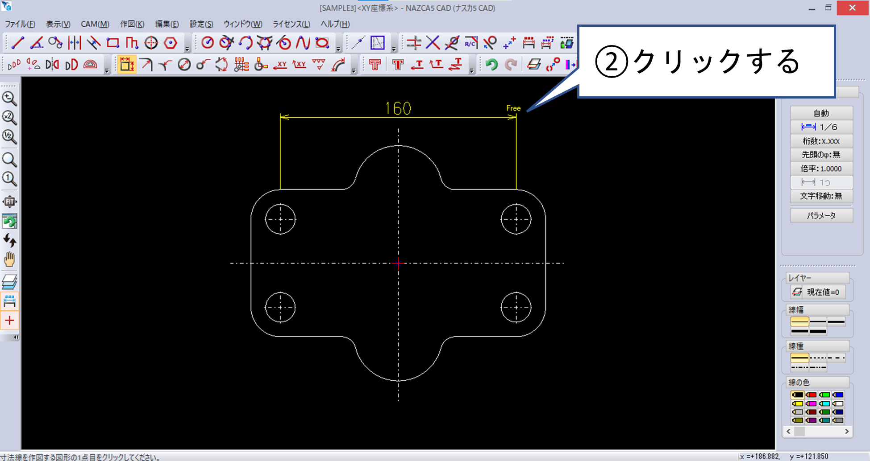Click the パラメータ button
Viewport: 870px width, 461px height.
tap(821, 216)
